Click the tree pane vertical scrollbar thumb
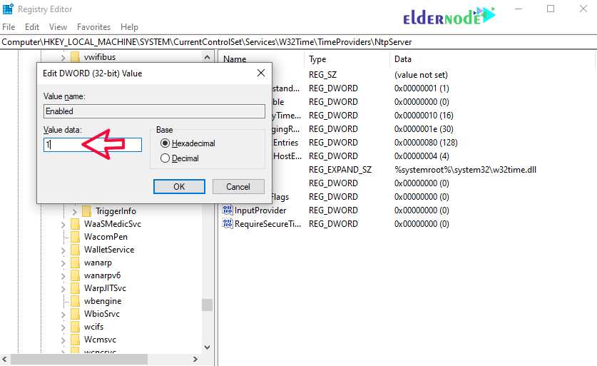 tap(207, 305)
